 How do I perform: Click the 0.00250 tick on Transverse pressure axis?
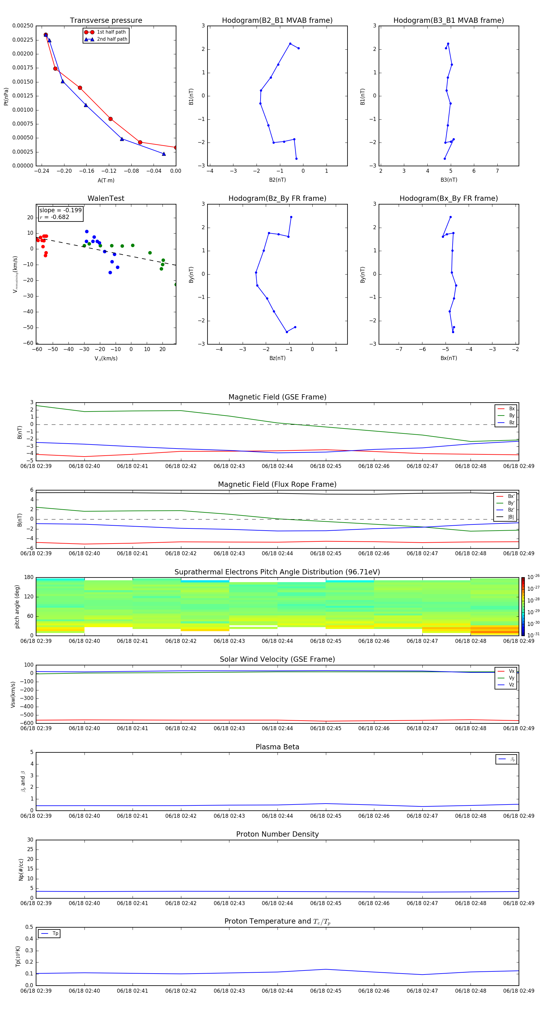pos(23,26)
